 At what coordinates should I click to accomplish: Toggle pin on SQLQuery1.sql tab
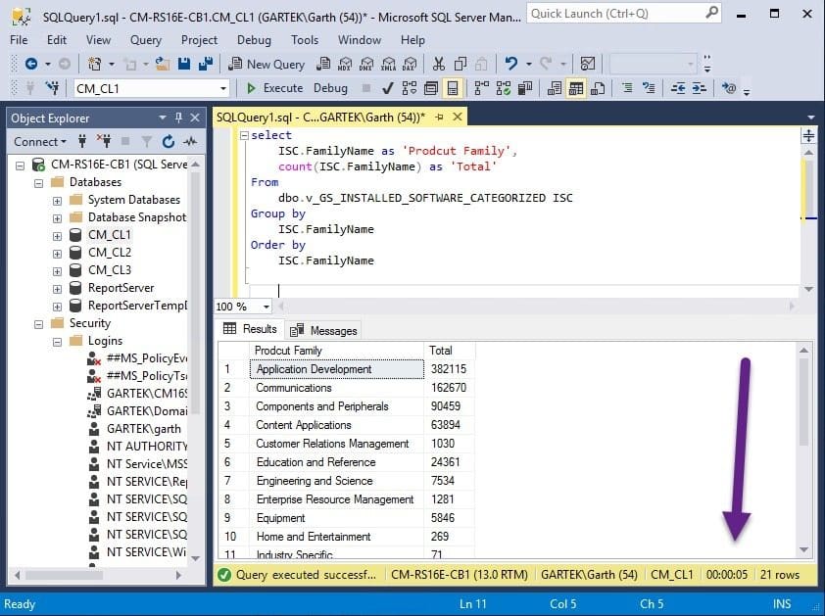(x=439, y=117)
